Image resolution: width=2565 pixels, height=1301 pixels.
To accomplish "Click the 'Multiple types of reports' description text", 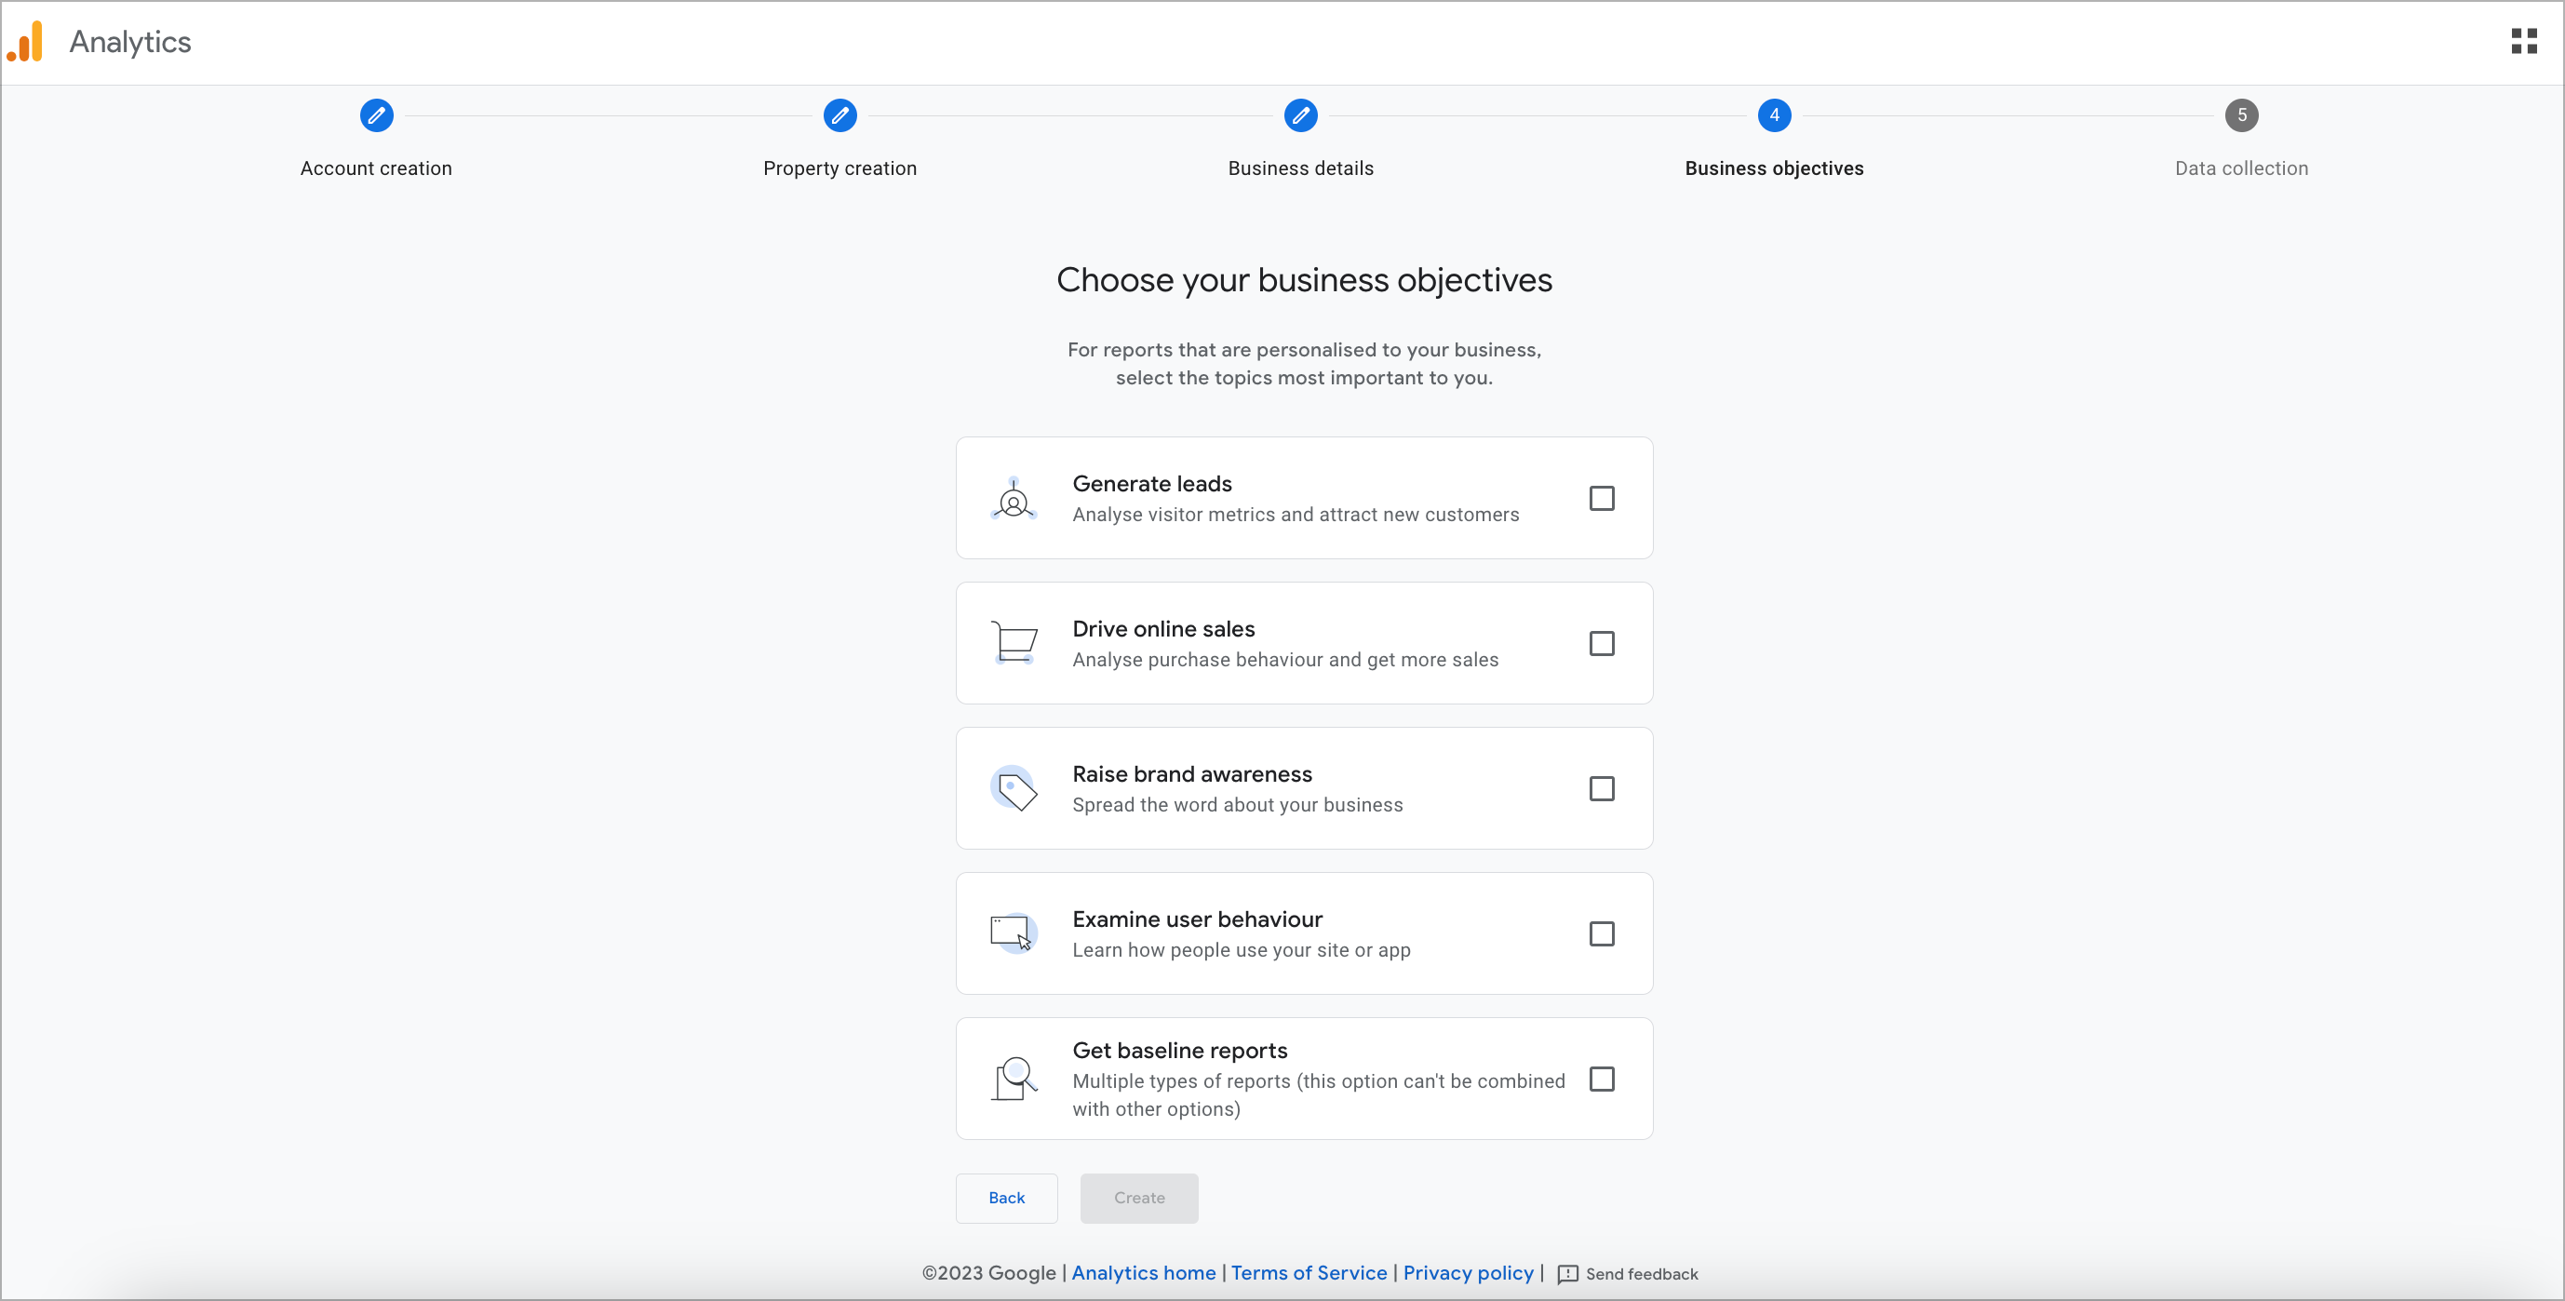I will (x=1319, y=1095).
